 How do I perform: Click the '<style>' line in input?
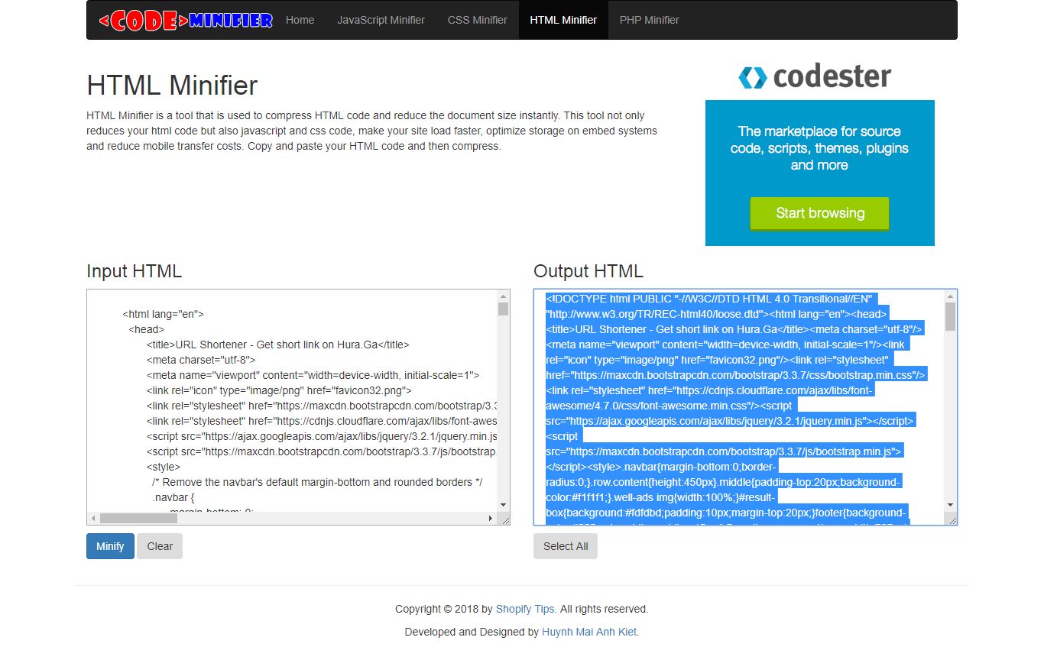(x=164, y=467)
